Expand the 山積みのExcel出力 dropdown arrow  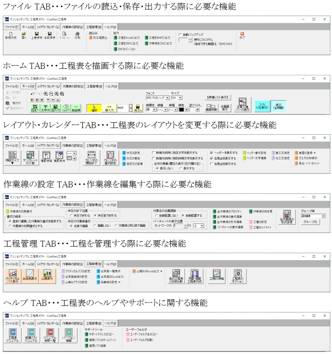161,271
